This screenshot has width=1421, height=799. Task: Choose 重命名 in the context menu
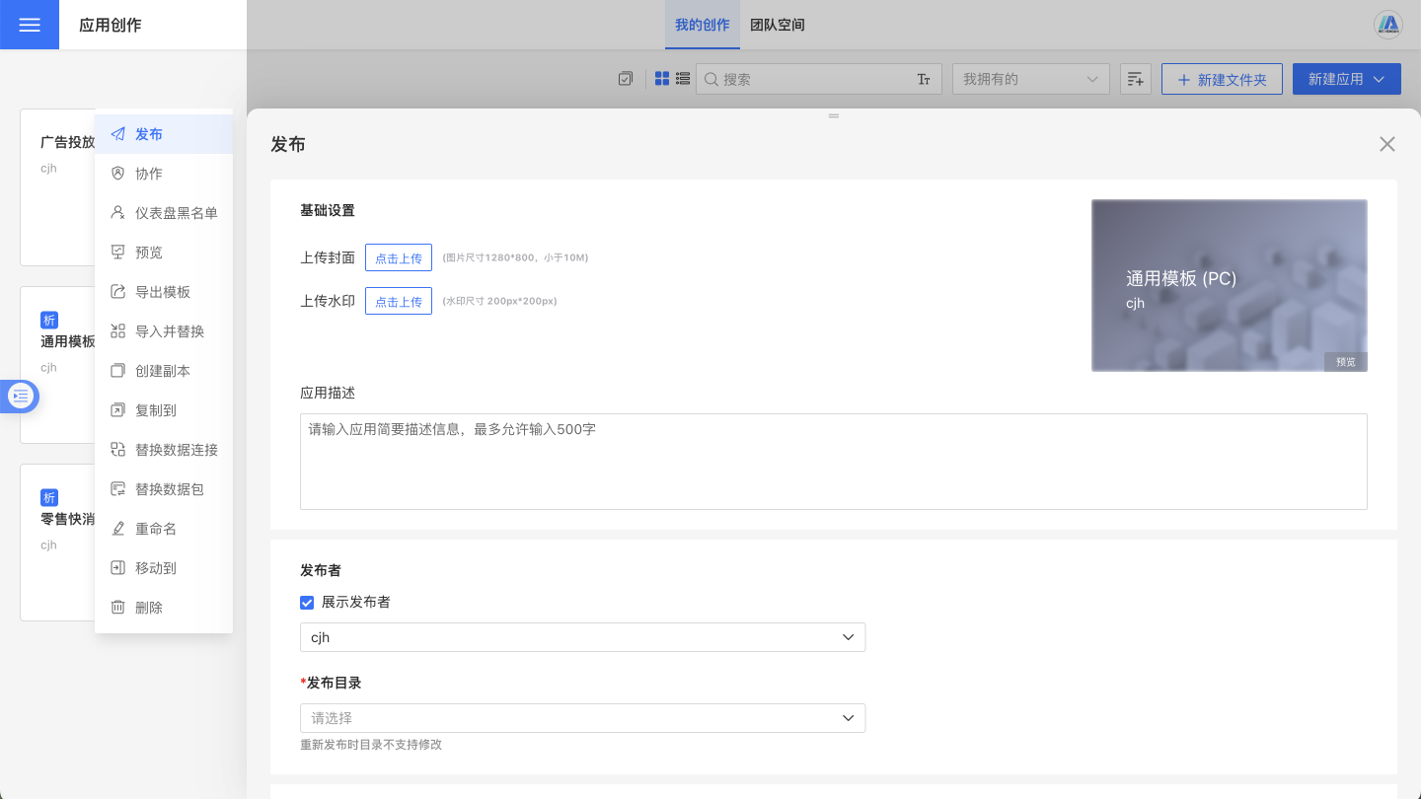156,529
